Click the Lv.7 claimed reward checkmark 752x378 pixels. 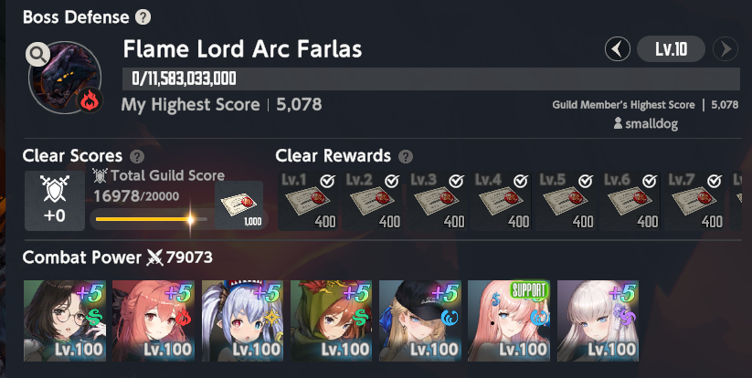point(715,181)
